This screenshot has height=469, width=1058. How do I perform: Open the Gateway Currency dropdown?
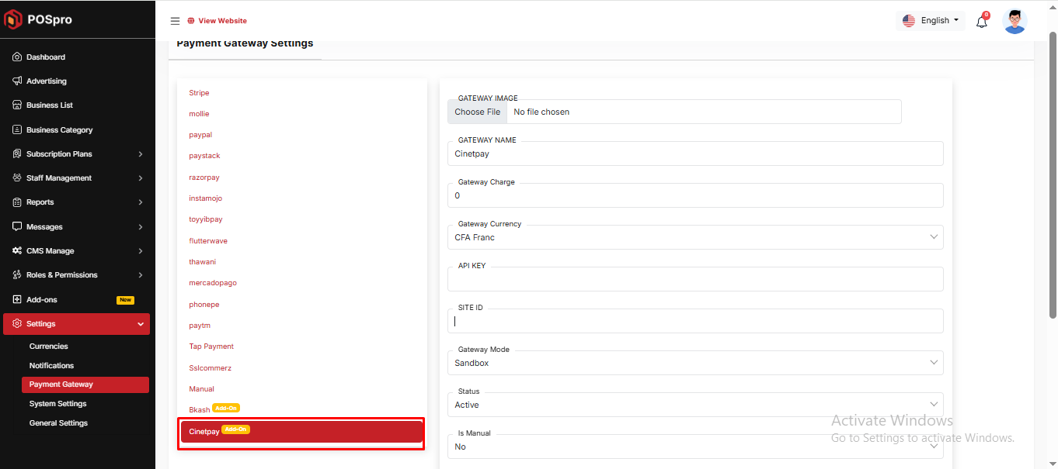pyautogui.click(x=695, y=237)
